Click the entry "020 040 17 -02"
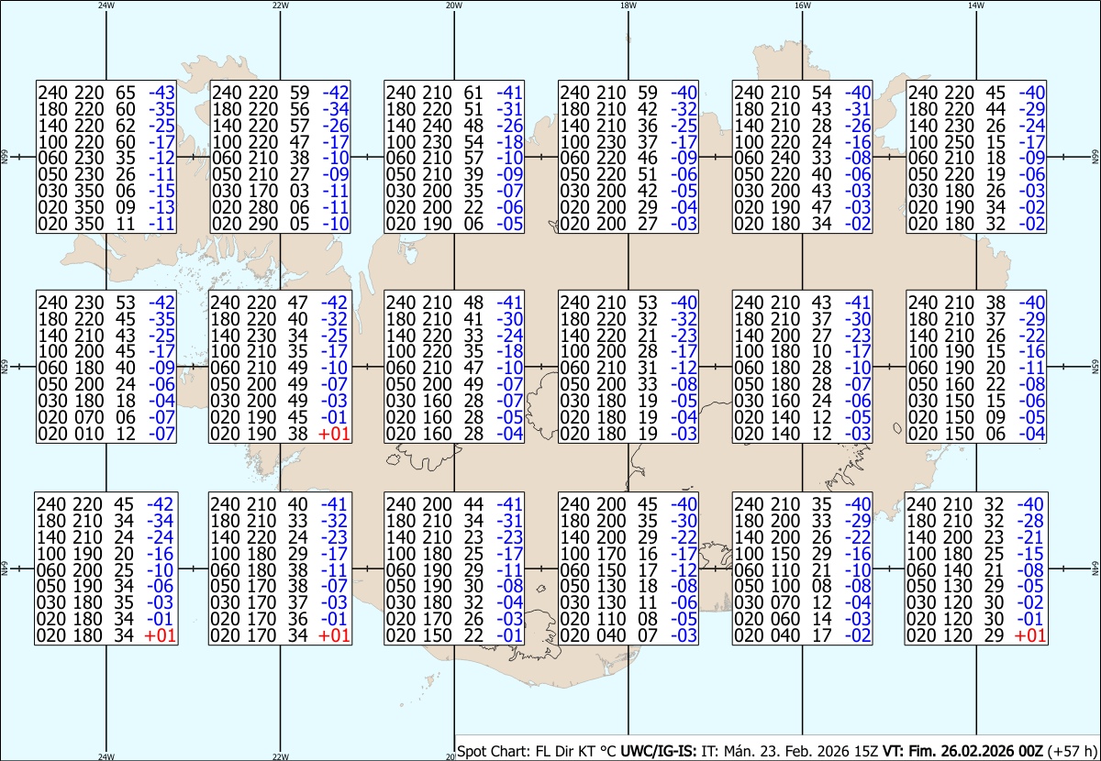The width and height of the screenshot is (1101, 761). tap(804, 634)
